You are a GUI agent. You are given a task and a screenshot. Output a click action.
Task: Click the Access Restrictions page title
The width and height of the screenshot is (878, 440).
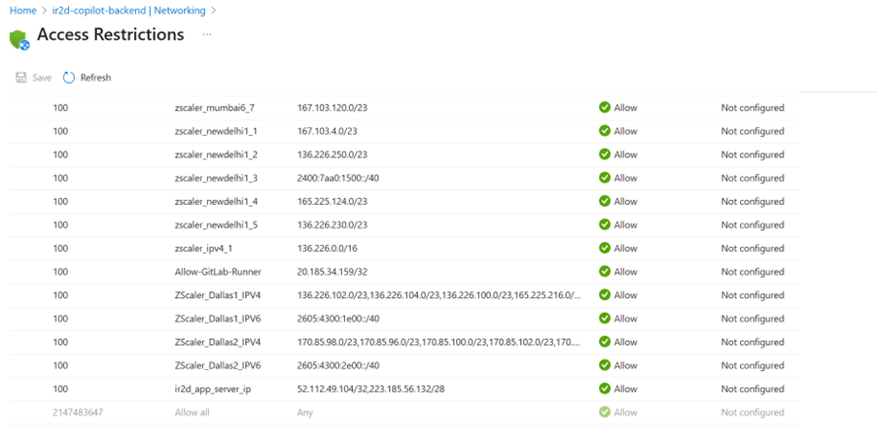click(110, 35)
